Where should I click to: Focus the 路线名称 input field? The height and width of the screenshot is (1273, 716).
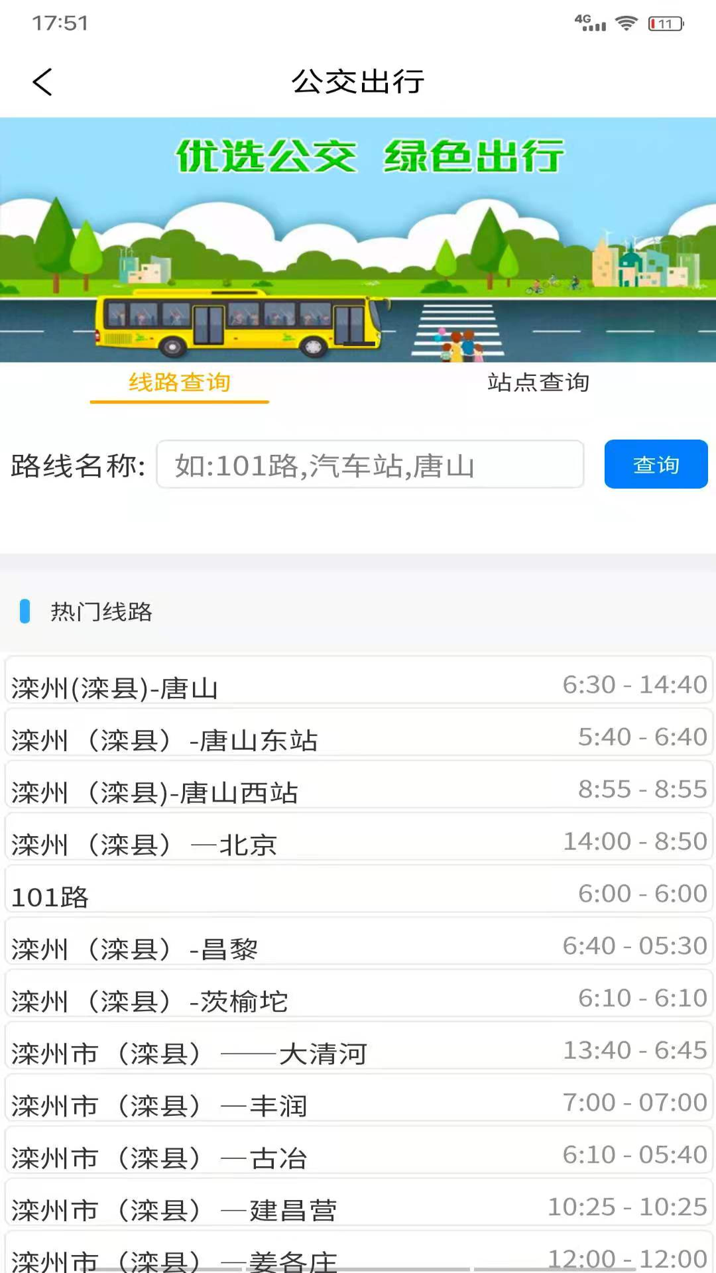coord(370,465)
